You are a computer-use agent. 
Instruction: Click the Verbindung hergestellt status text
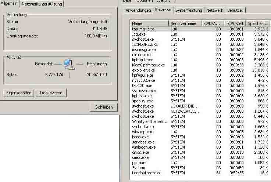click(88, 22)
